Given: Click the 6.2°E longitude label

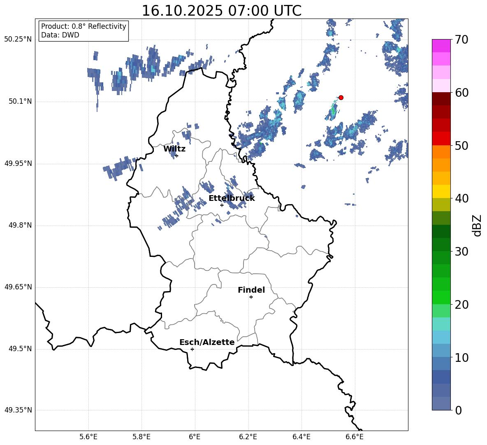Looking at the screenshot, I should tap(248, 437).
